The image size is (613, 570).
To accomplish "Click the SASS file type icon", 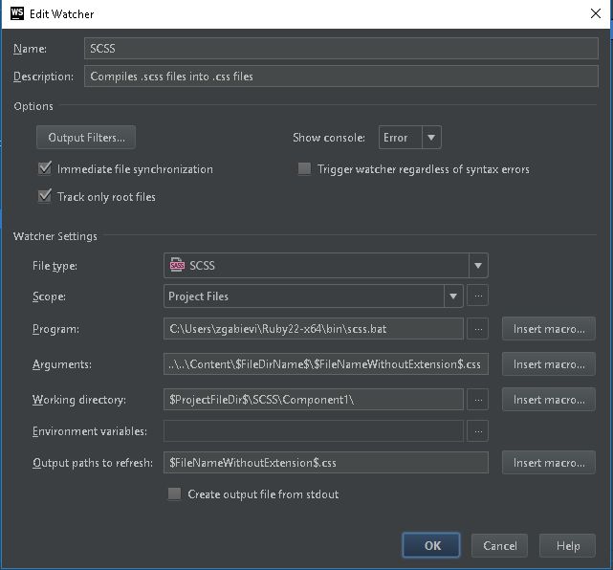I will click(x=177, y=265).
